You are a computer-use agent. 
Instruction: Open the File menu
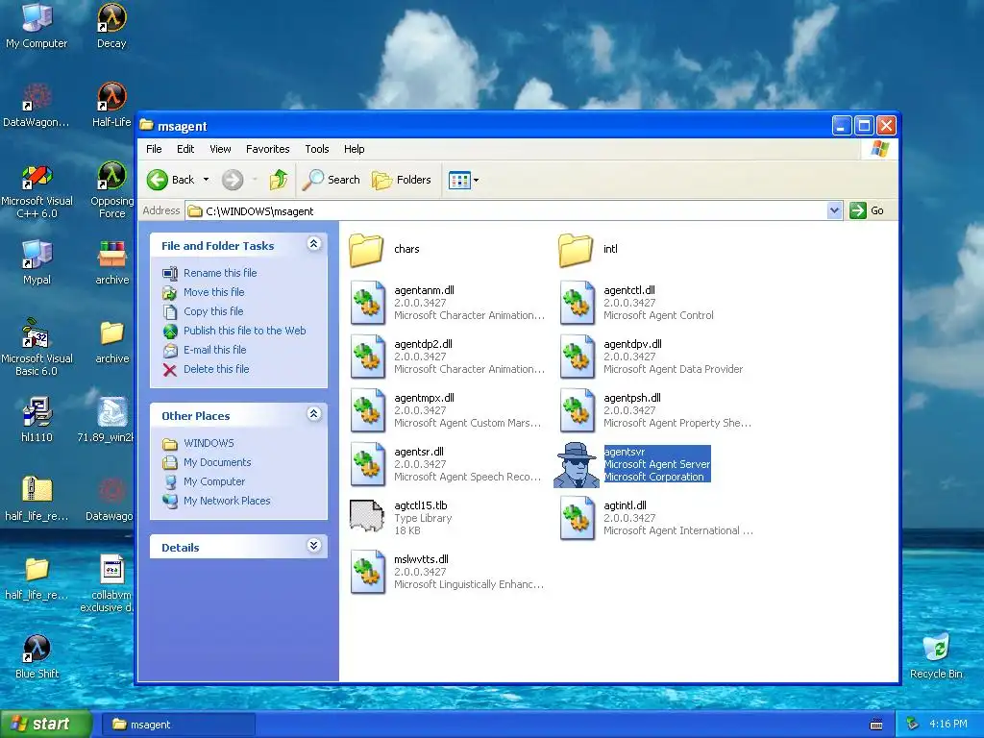click(154, 149)
